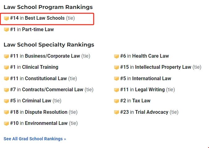Select the Criminal Law ranking link
This screenshot has width=209, height=148.
[38, 101]
